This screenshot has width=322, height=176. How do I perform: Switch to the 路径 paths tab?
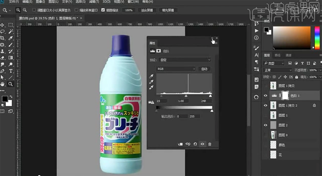point(277,55)
